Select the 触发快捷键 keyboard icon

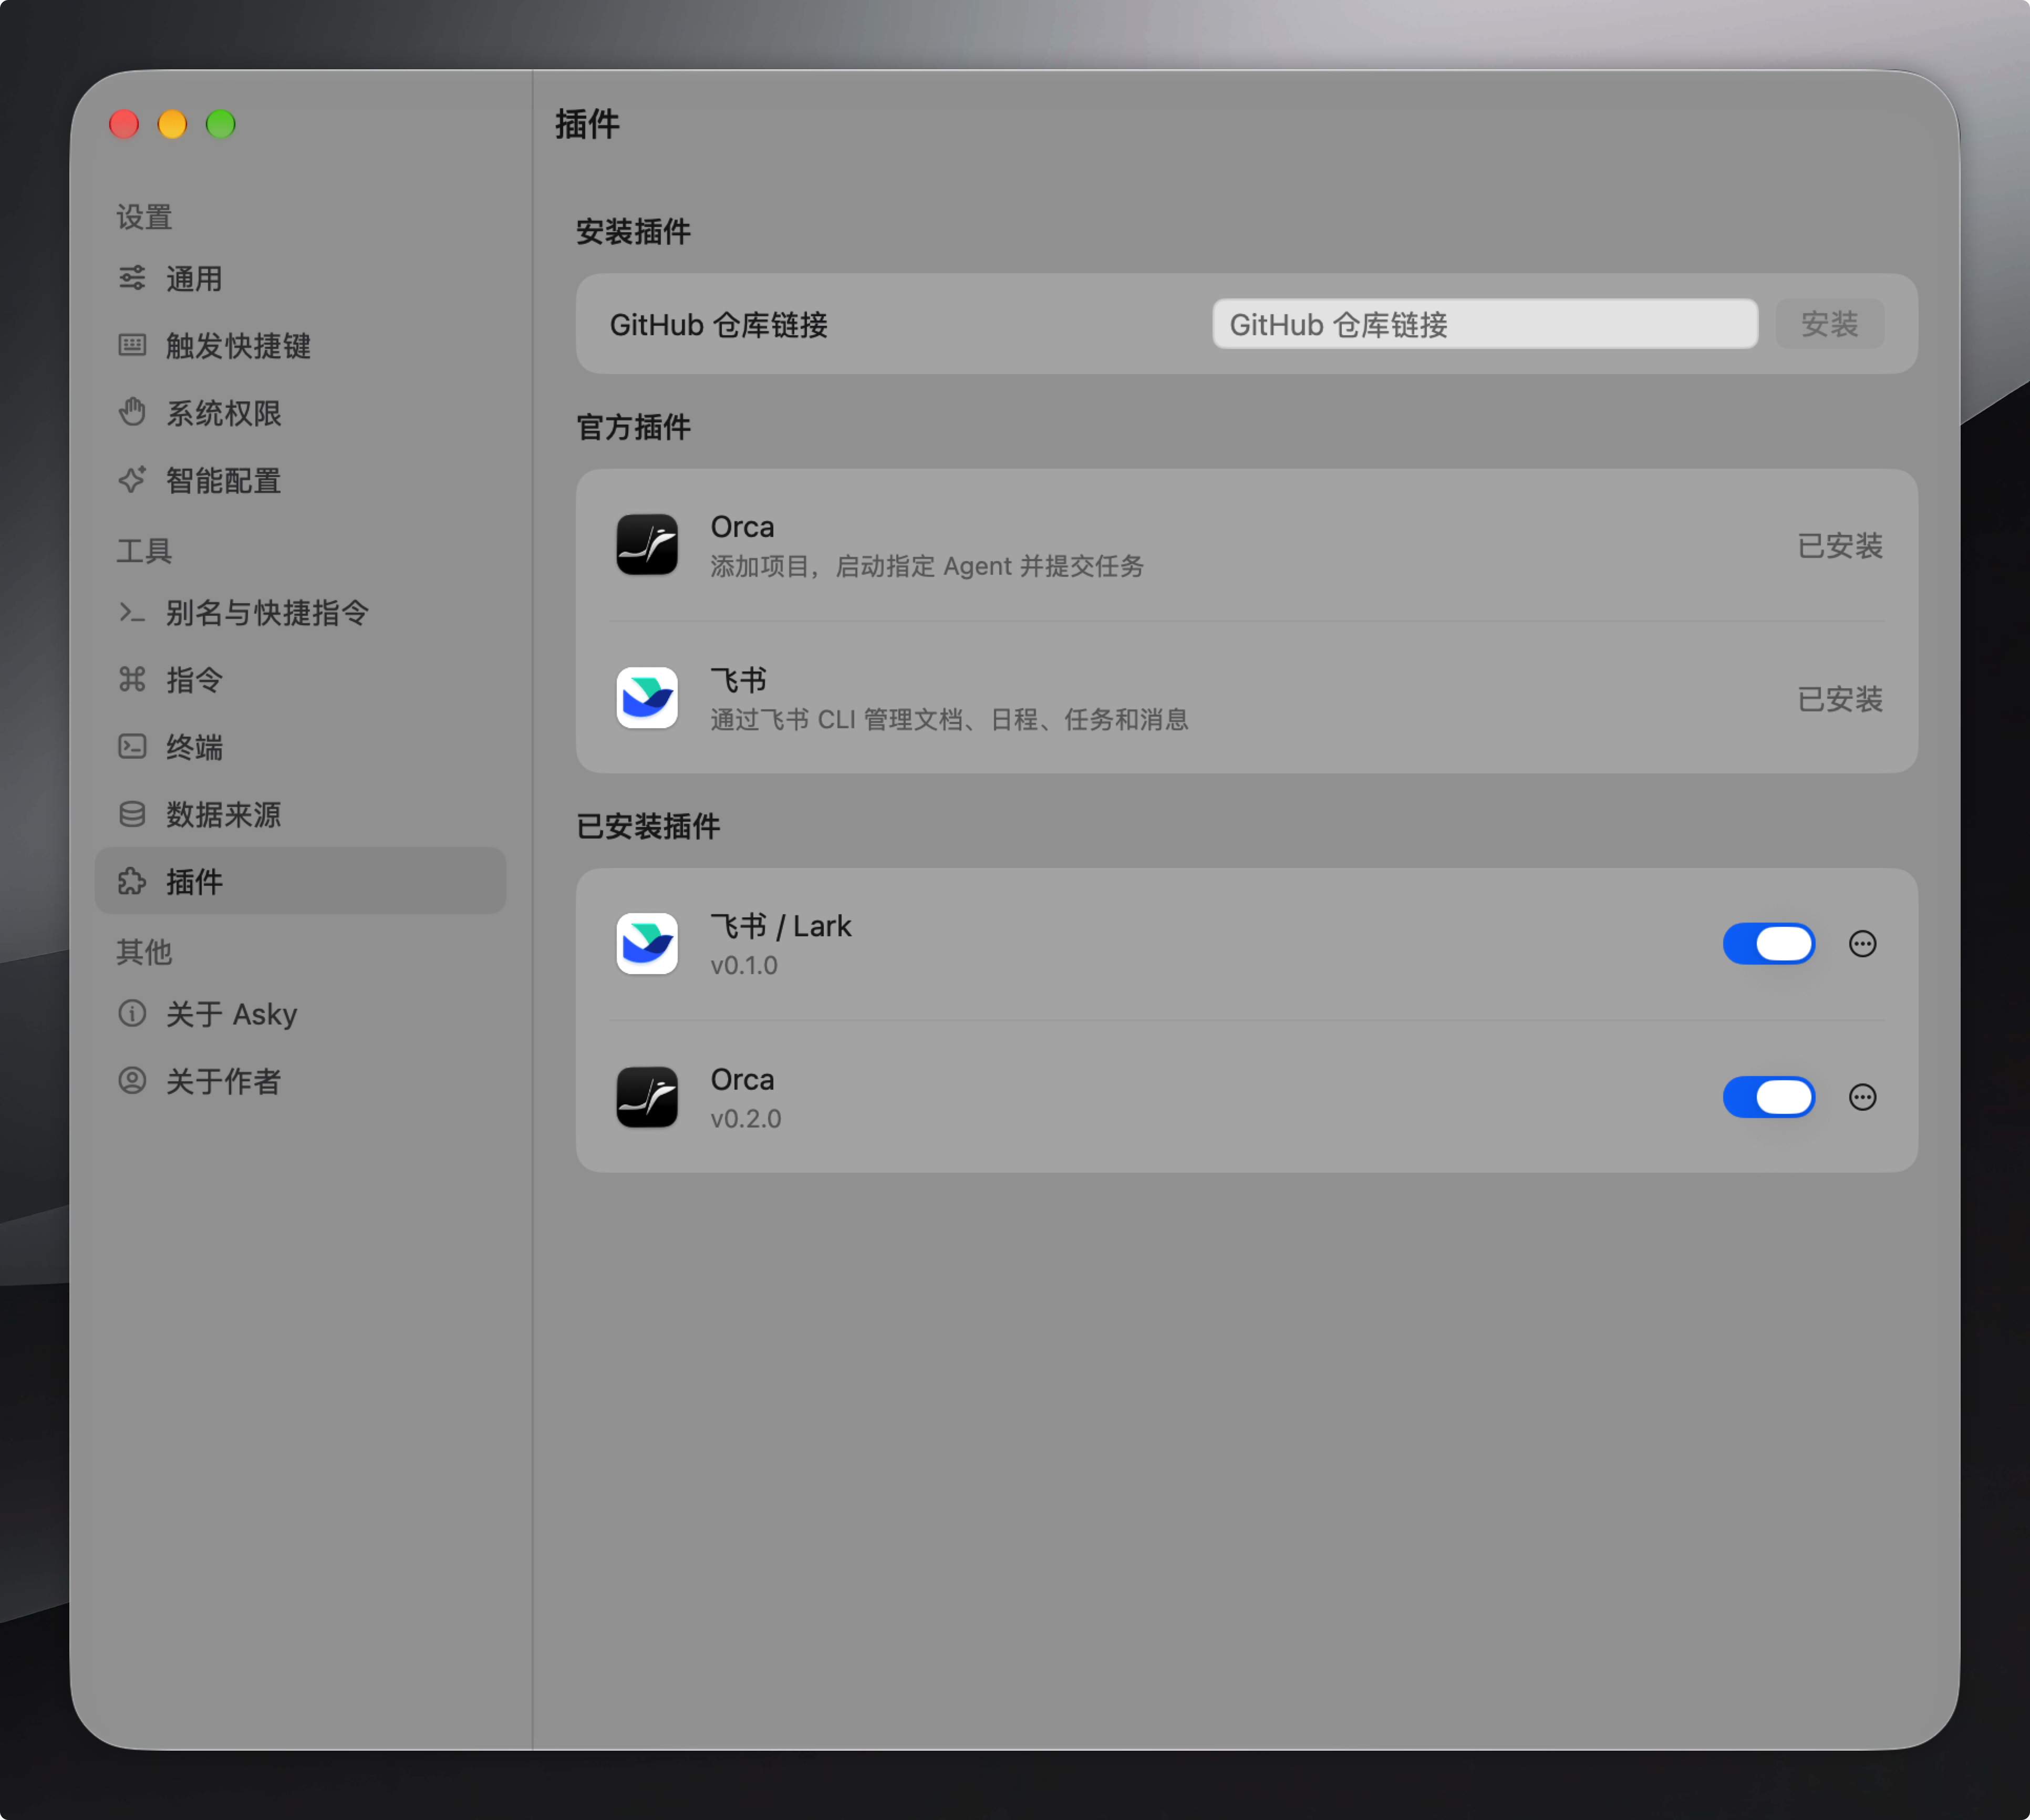click(132, 345)
